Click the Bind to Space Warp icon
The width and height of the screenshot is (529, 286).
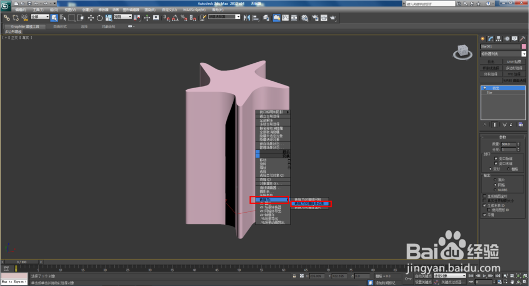coord(24,18)
